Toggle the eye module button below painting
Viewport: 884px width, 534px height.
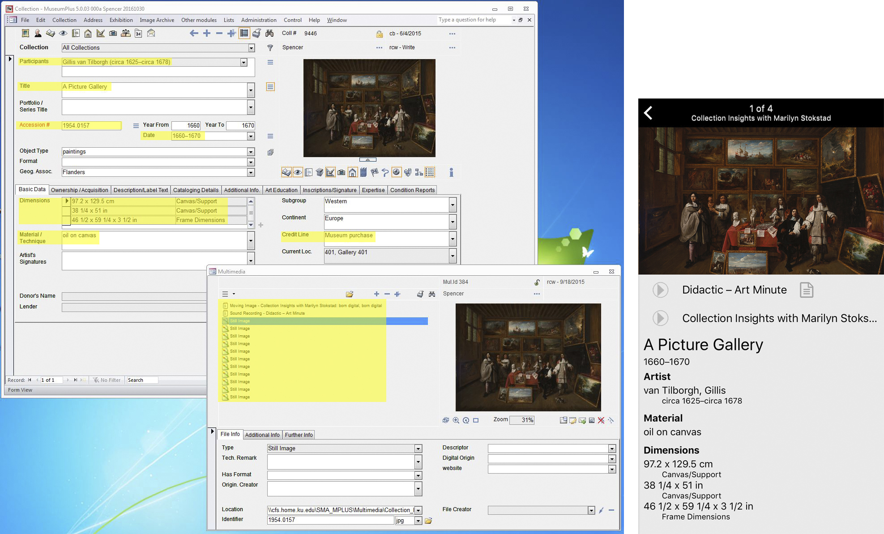(x=297, y=172)
